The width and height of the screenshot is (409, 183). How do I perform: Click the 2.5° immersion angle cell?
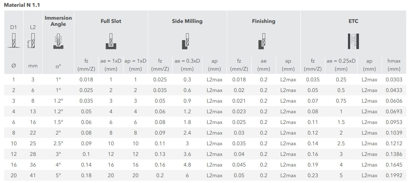58,144
